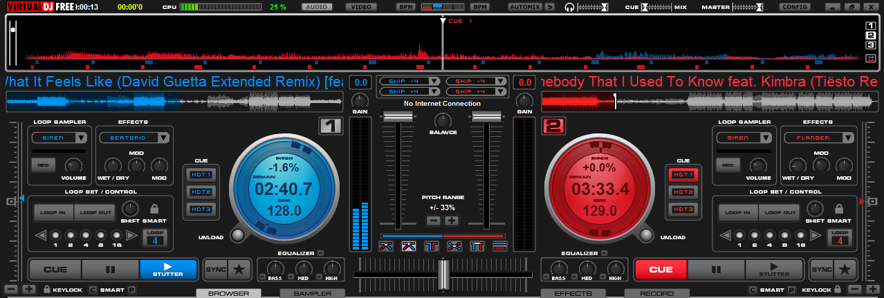Viewport: 884px width, 298px height.
Task: Set Loop In point on deck 1
Action: click(x=53, y=213)
